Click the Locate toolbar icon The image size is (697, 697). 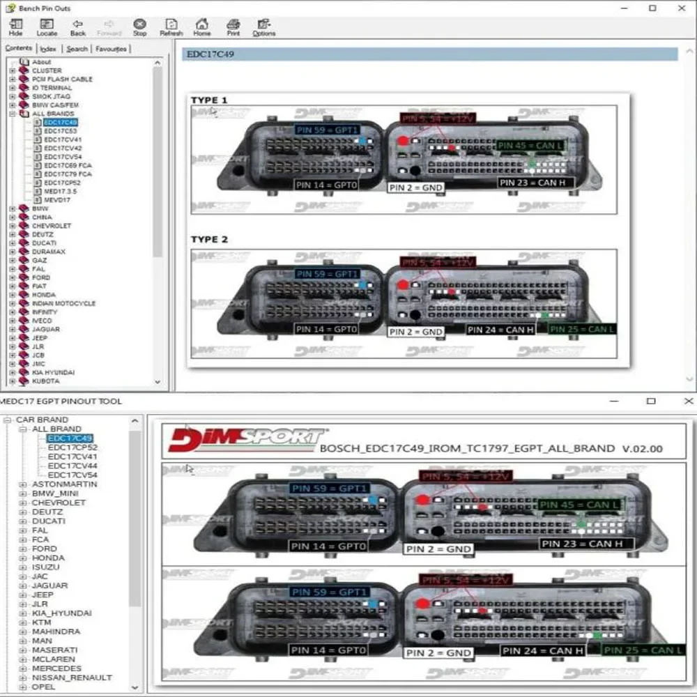47,28
